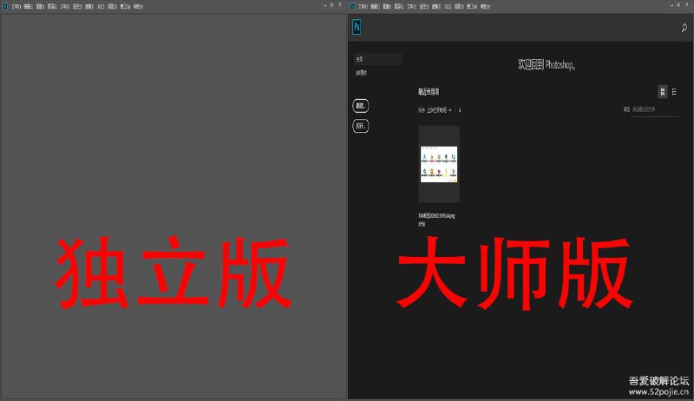Maximize the 大师版 Photoshop window
Image resolution: width=694 pixels, height=401 pixels.
[x=679, y=5]
